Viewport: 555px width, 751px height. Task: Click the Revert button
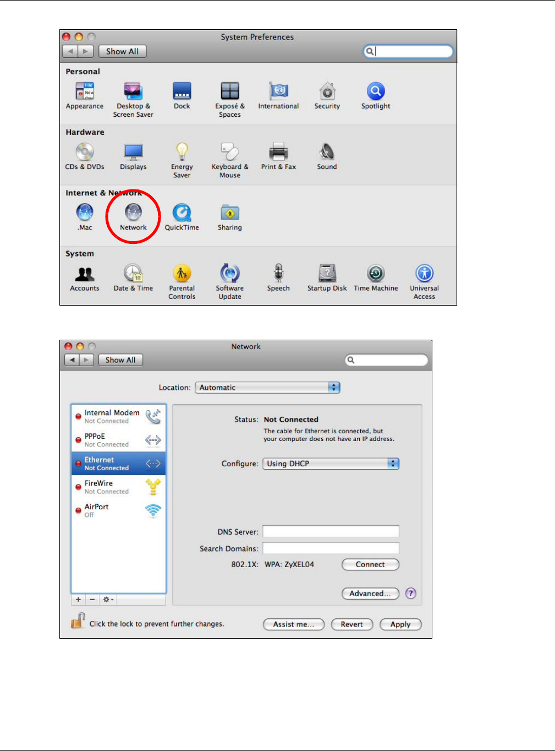(x=352, y=624)
